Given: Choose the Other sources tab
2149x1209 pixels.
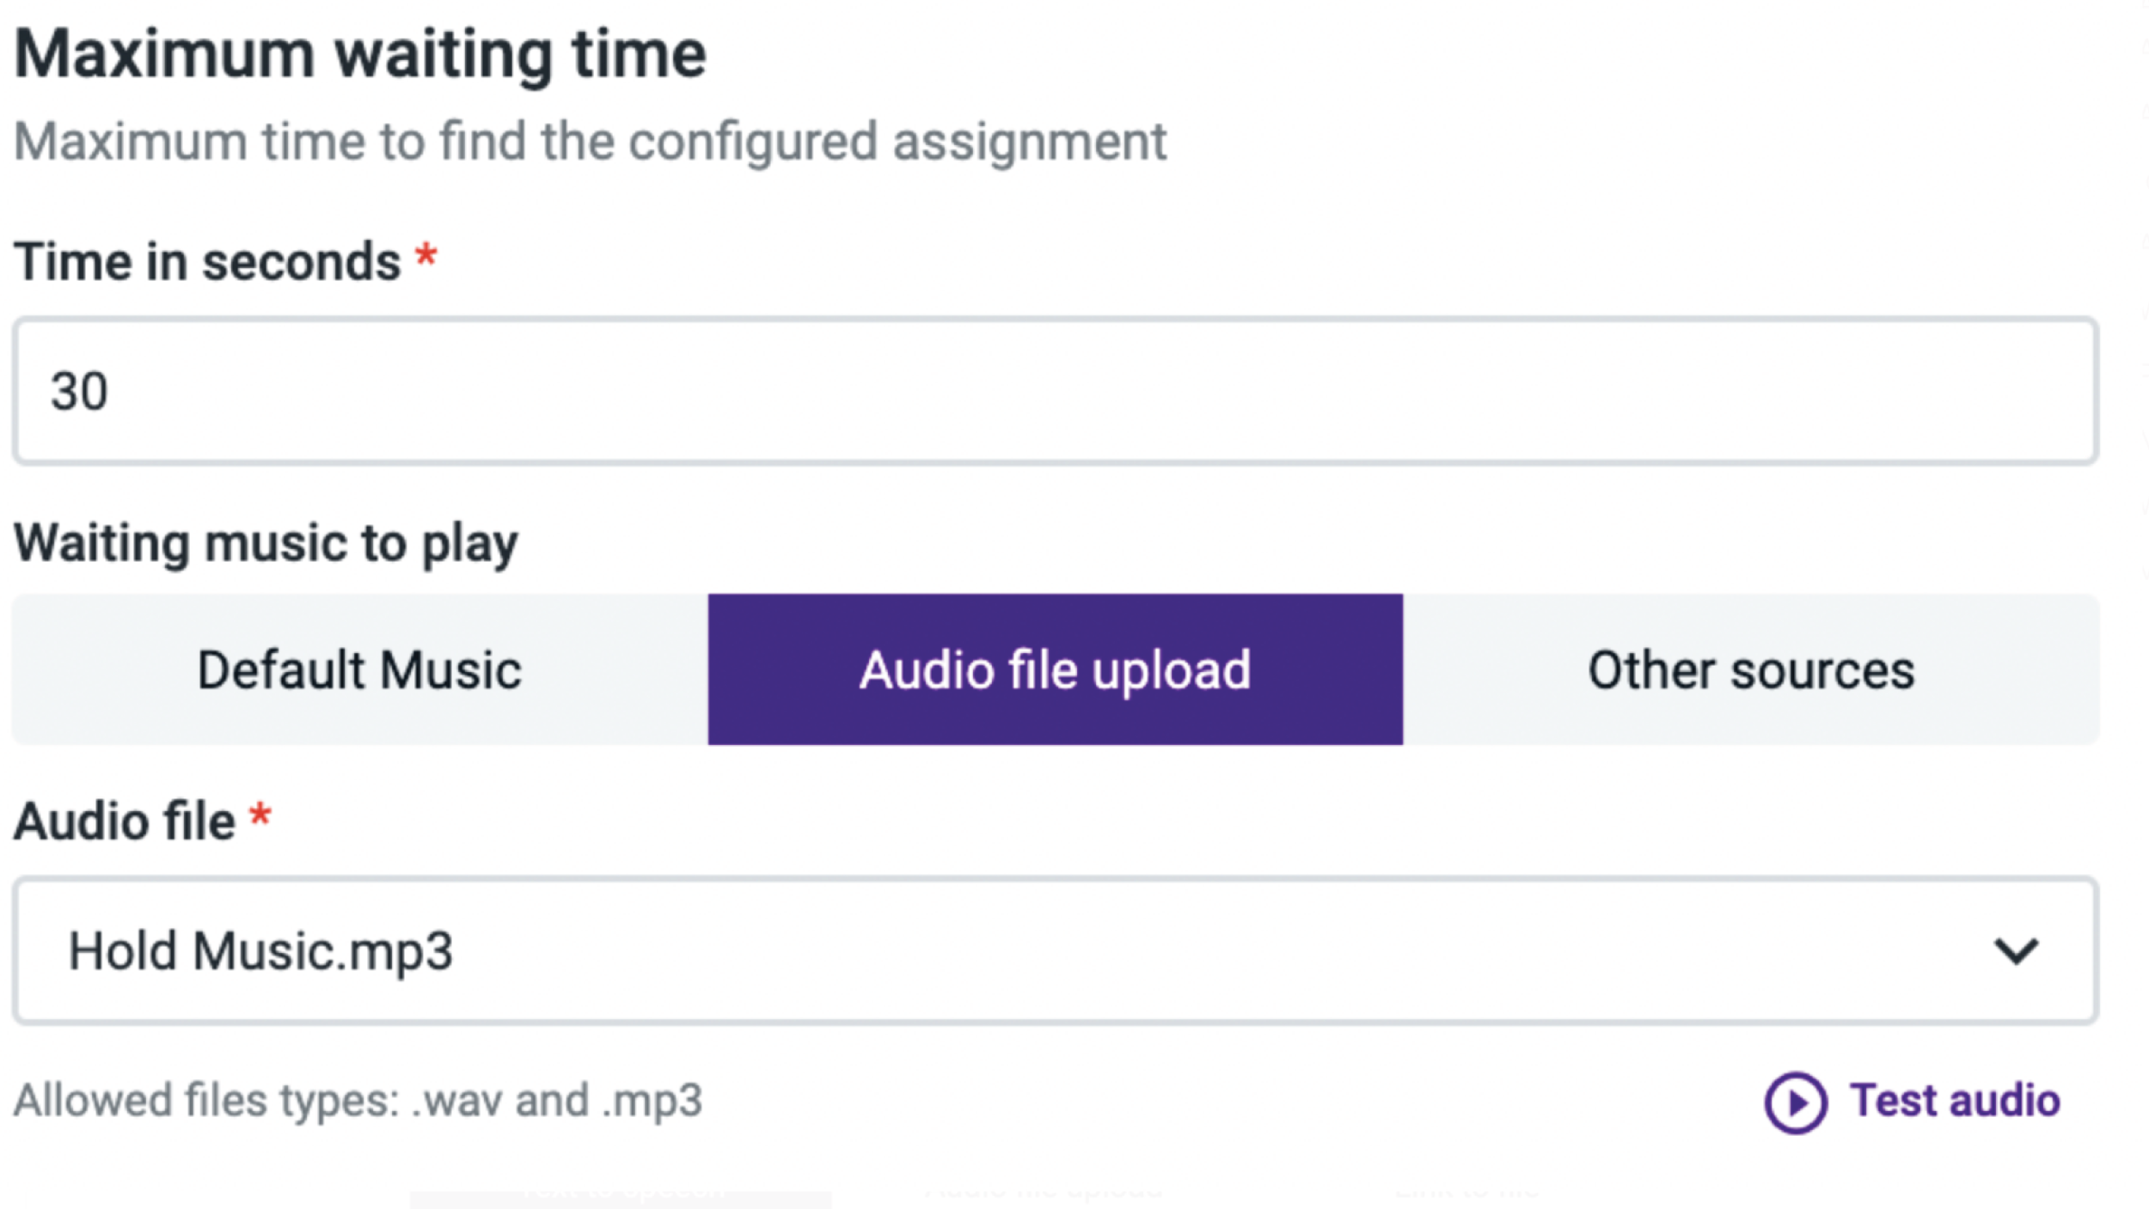Looking at the screenshot, I should pyautogui.click(x=1751, y=669).
